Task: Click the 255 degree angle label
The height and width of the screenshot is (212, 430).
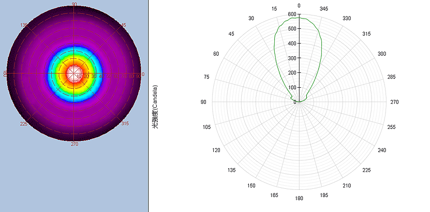Action: (391, 127)
